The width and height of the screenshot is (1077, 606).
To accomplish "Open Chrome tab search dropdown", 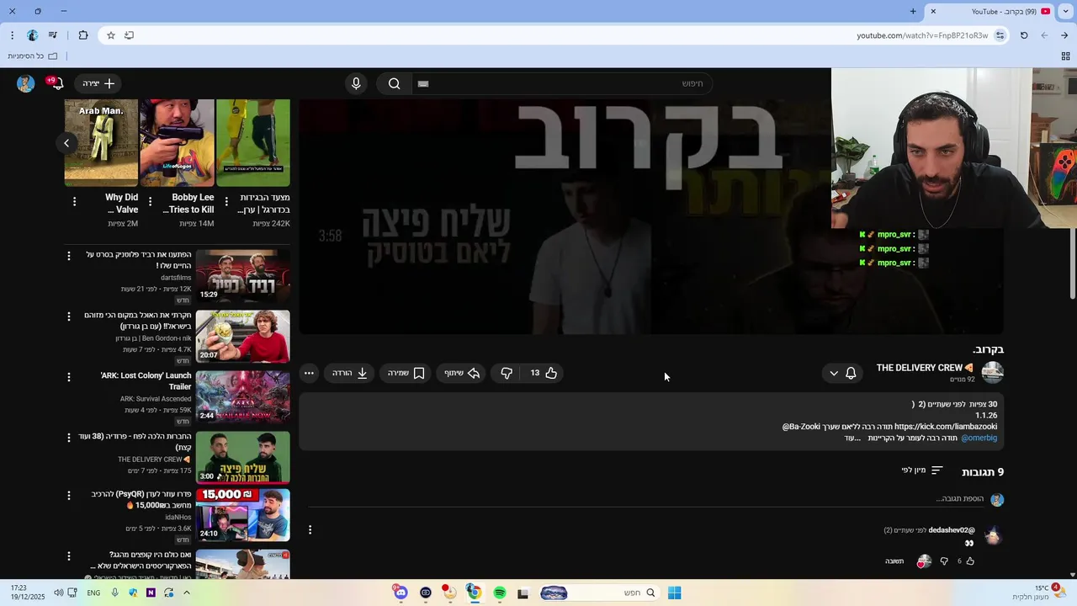I will click(1066, 11).
